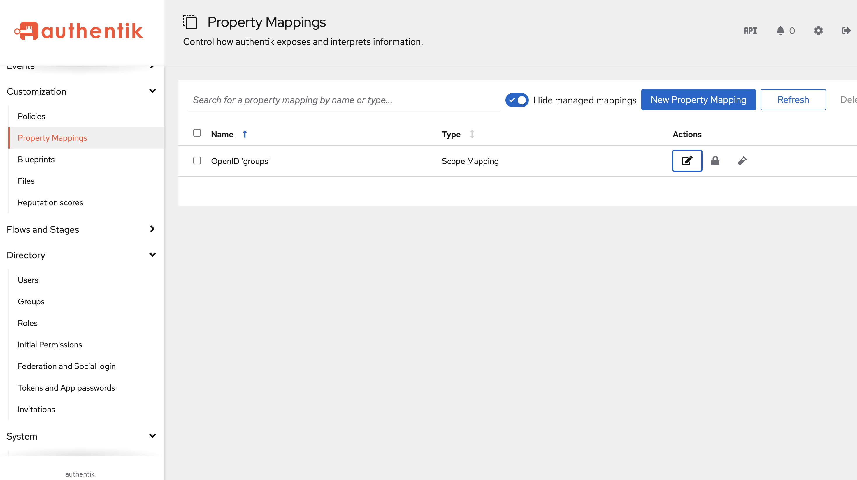Open Tokens and App passwords

(x=66, y=388)
